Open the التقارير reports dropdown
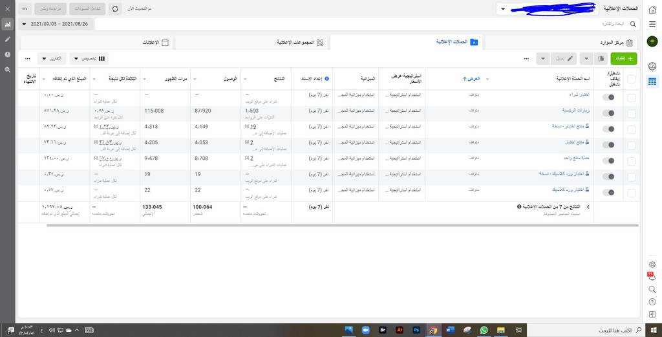 coord(52,58)
